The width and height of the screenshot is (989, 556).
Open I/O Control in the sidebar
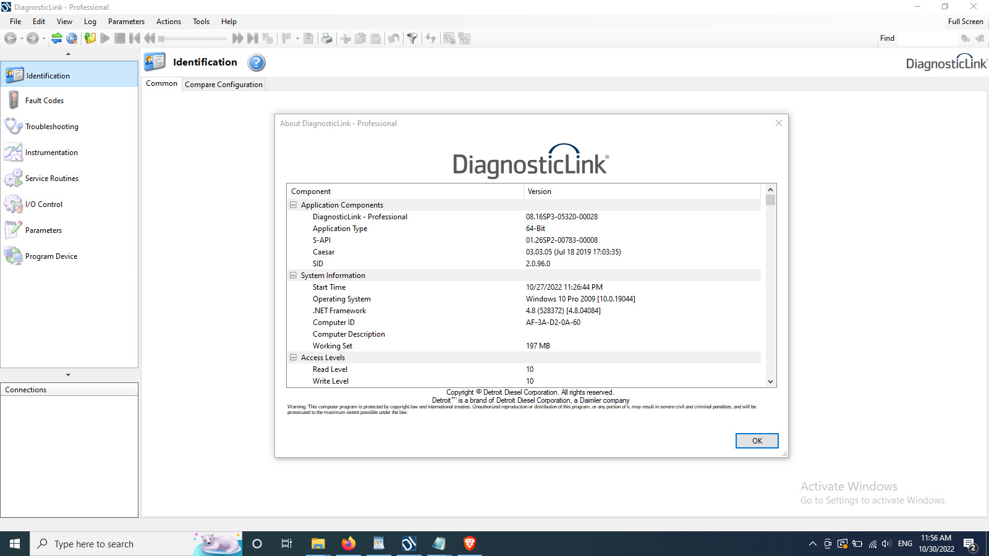click(69, 204)
